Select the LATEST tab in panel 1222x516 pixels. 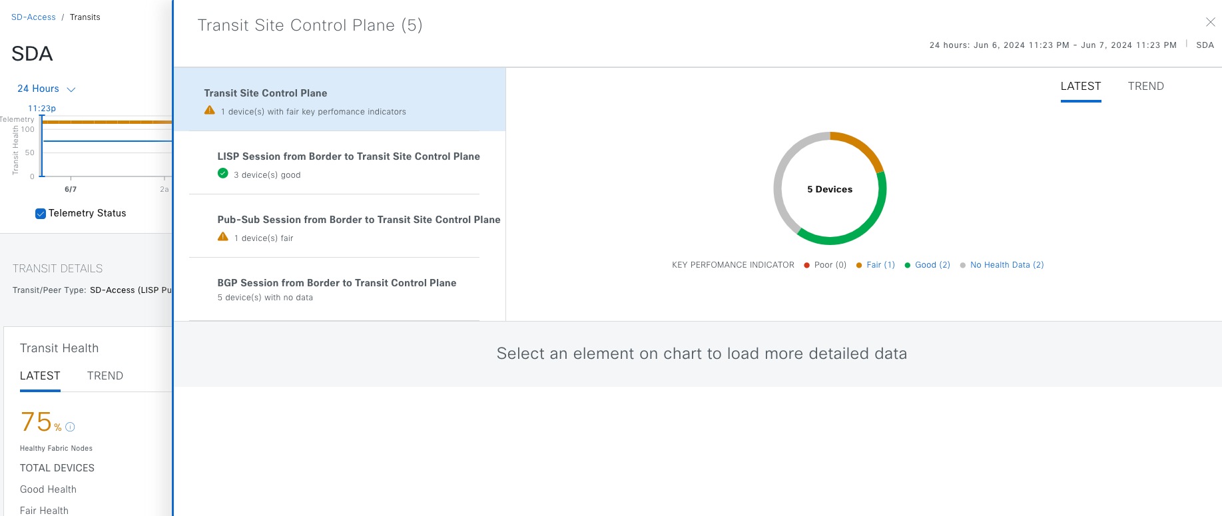[x=1080, y=87]
